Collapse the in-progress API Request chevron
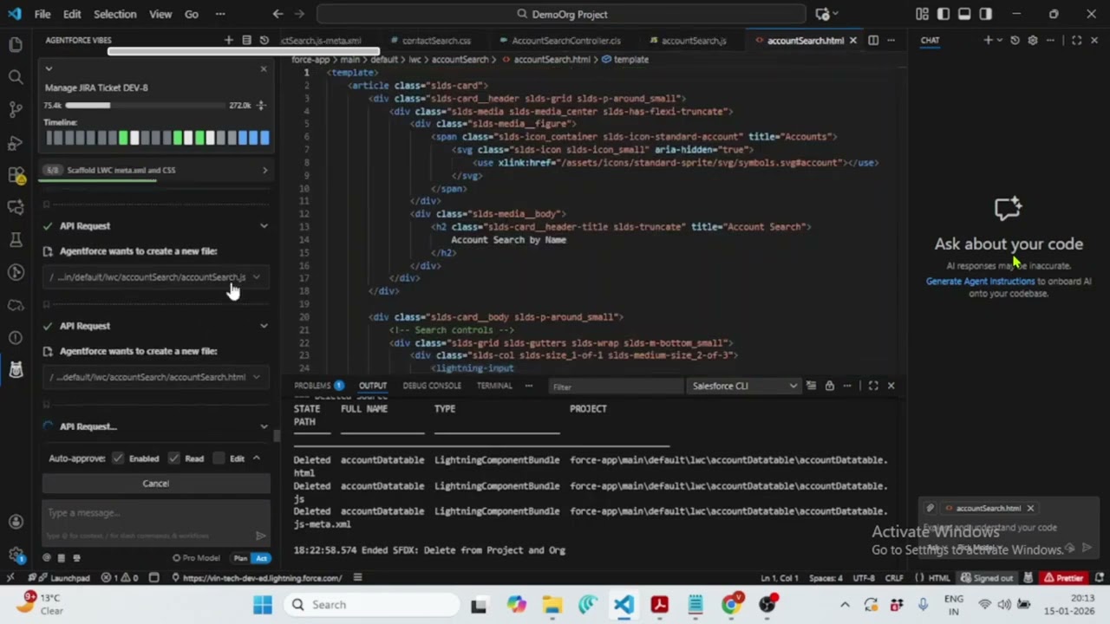The width and height of the screenshot is (1110, 624). tap(264, 426)
